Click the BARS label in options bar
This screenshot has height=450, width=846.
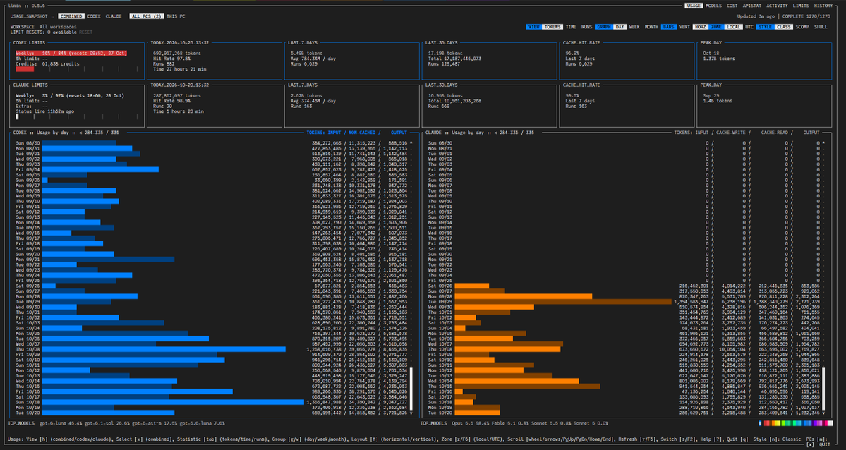click(x=669, y=27)
